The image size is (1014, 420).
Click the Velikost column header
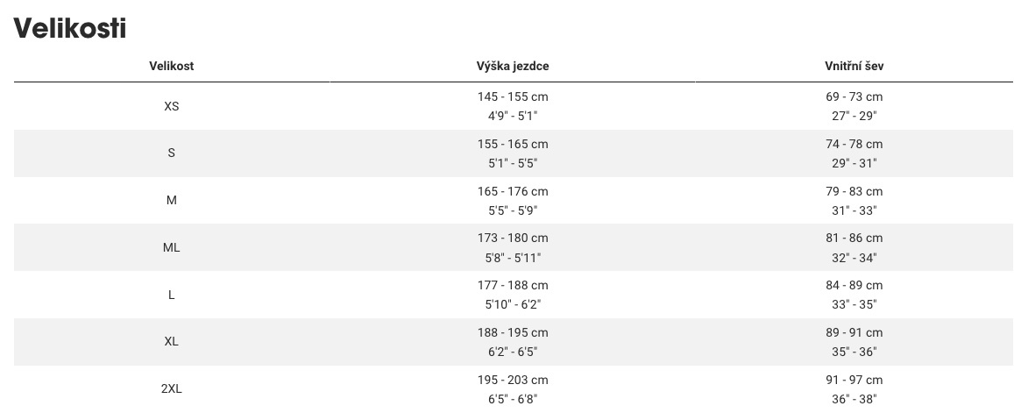click(x=171, y=66)
